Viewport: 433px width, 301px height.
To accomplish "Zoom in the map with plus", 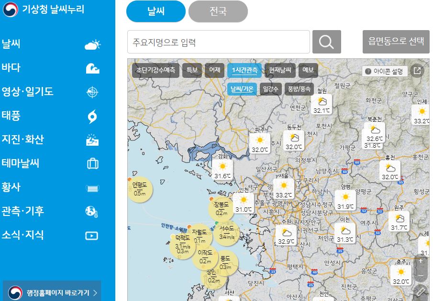I will (x=421, y=261).
